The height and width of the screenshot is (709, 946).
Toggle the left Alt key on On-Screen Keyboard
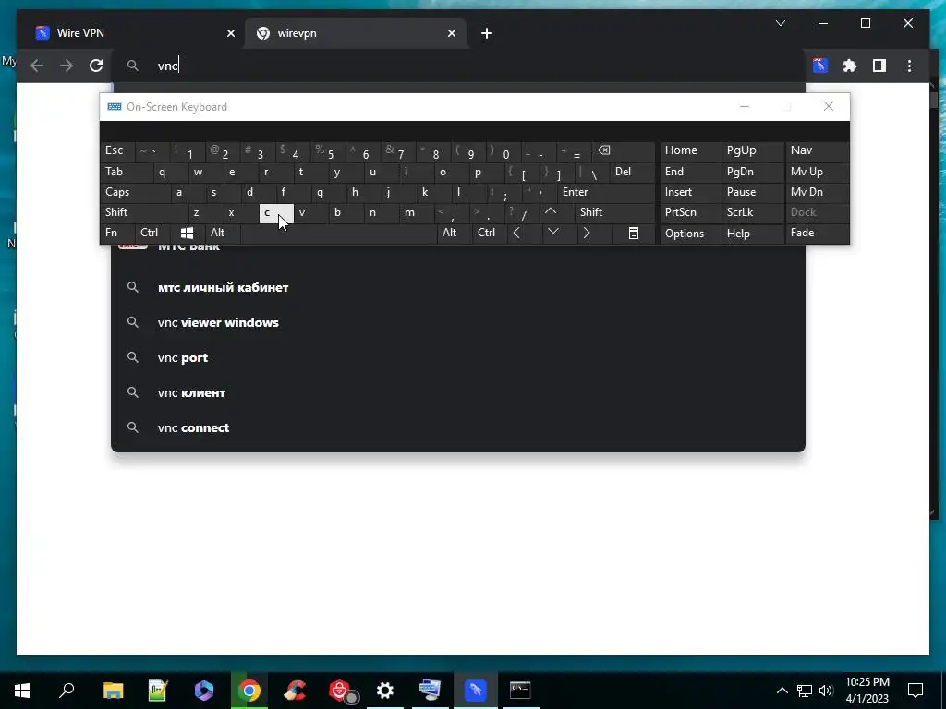222,234
